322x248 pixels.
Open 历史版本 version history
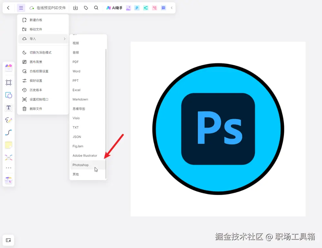[x=43, y=90]
